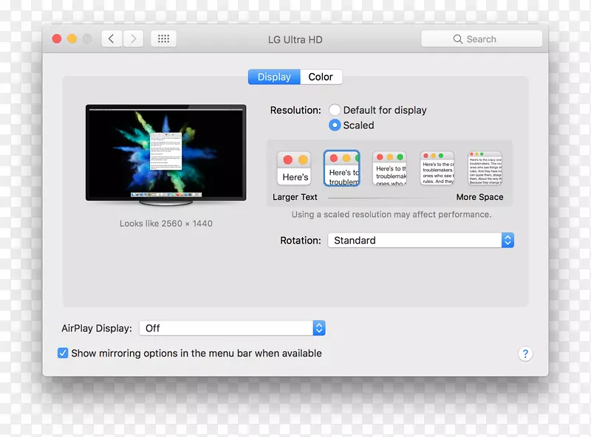
Task: Click the help question mark button
Action: (x=525, y=354)
